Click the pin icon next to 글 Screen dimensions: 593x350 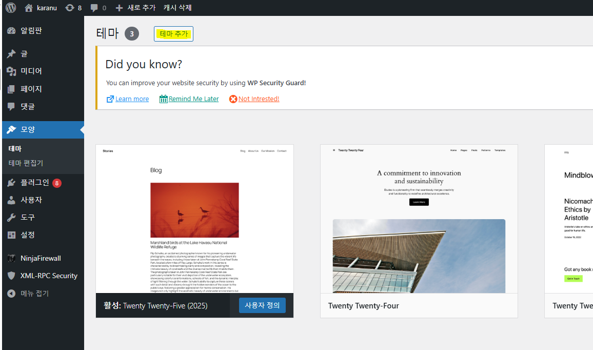[11, 54]
